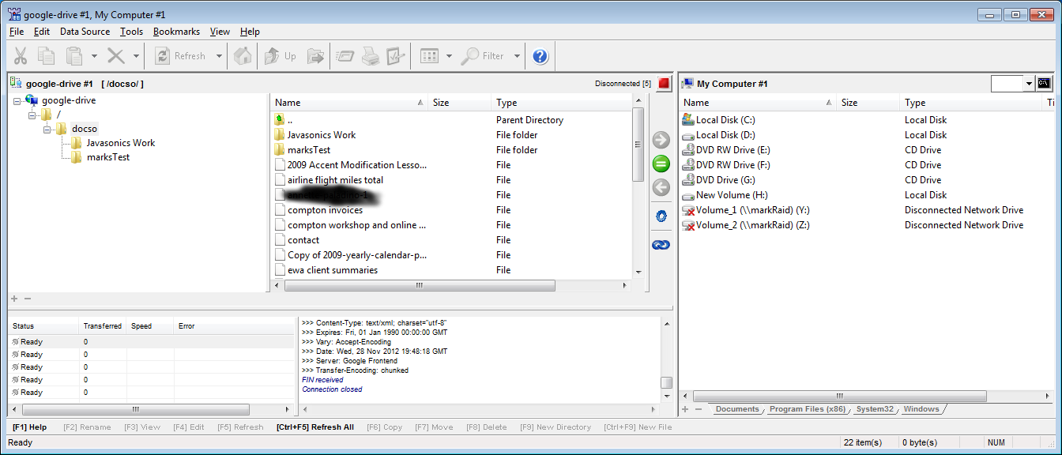Open the Tools menu

click(x=132, y=32)
